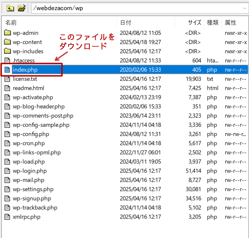
Task: Click the 2022/11/27 06:01 date
Action: pyautogui.click(x=141, y=152)
